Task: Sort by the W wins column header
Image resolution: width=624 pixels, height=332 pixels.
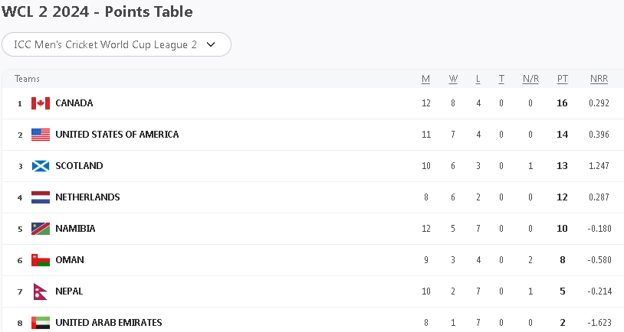Action: (453, 79)
